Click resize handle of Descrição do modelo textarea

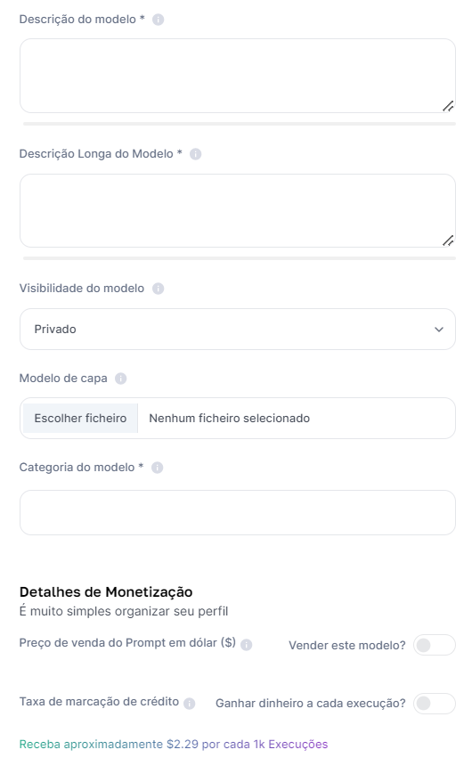pyautogui.click(x=448, y=105)
